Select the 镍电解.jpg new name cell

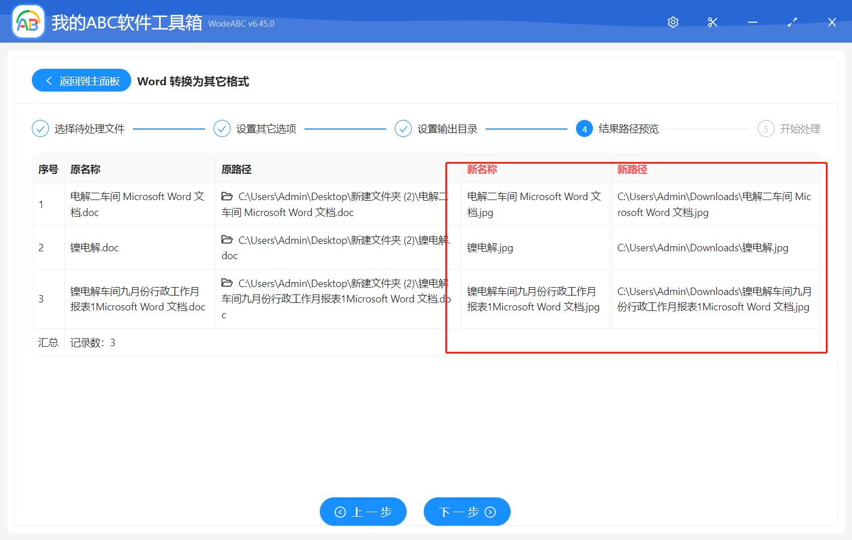[489, 247]
